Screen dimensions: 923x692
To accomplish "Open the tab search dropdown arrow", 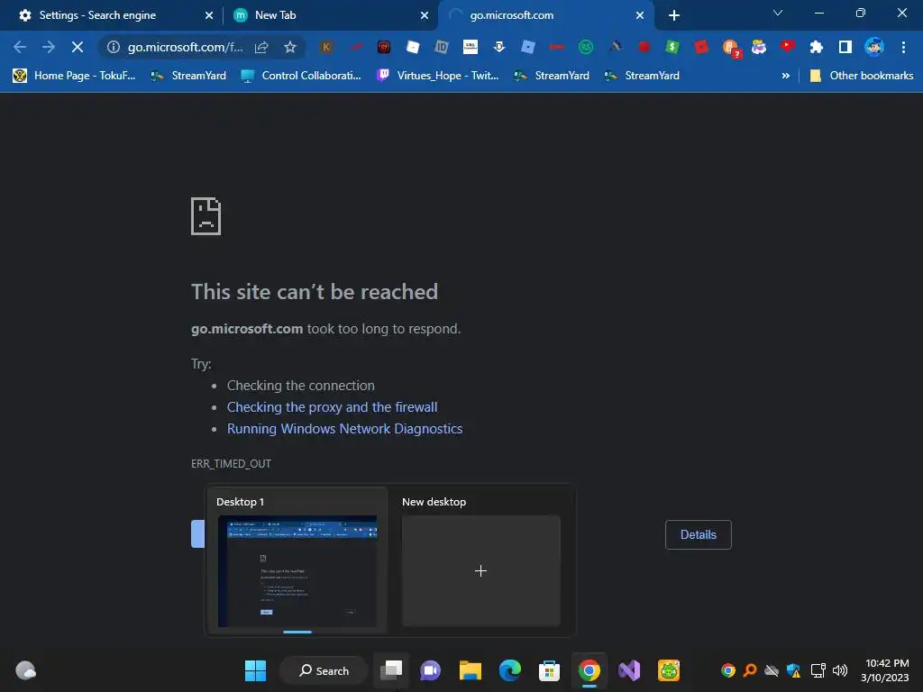I will (778, 13).
